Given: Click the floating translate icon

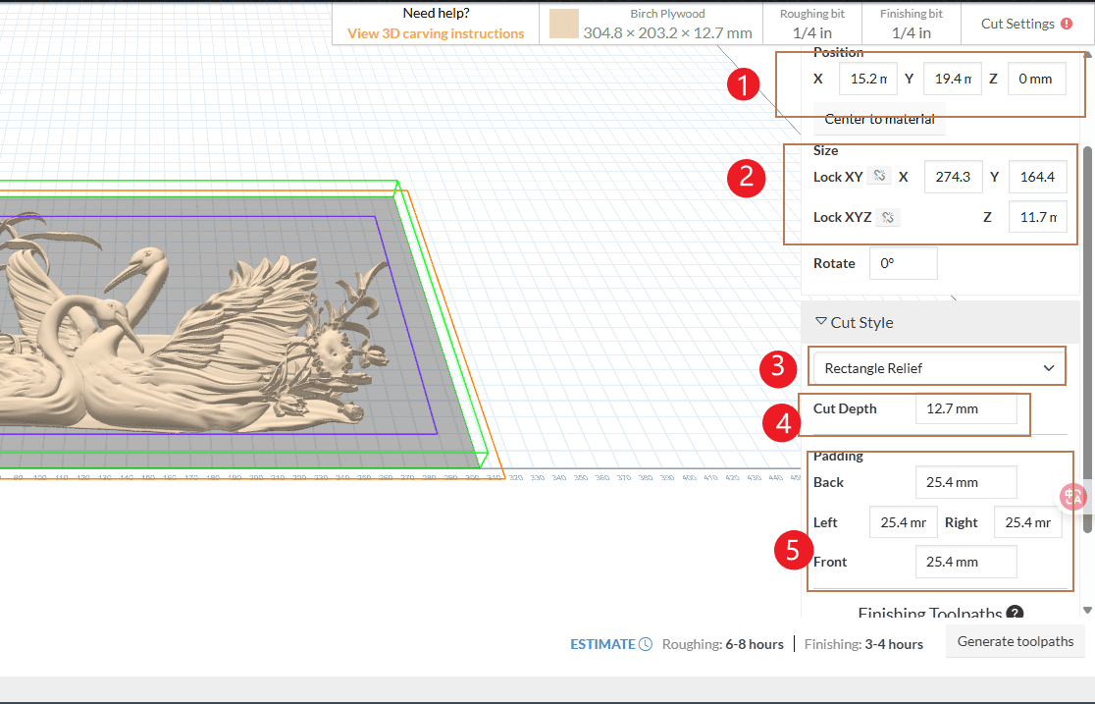Looking at the screenshot, I should 1073,497.
